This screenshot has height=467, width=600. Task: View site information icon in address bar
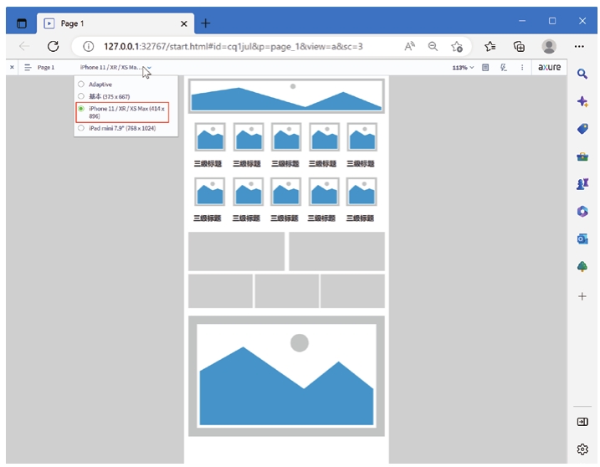pos(89,46)
